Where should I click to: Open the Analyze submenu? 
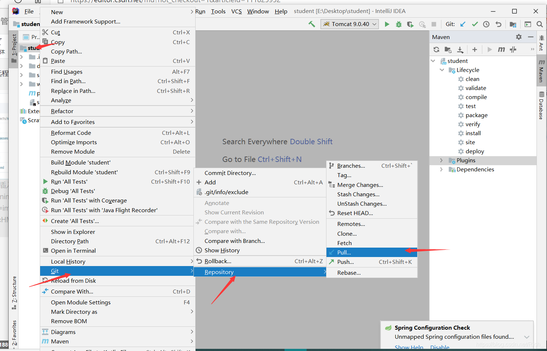pos(117,100)
